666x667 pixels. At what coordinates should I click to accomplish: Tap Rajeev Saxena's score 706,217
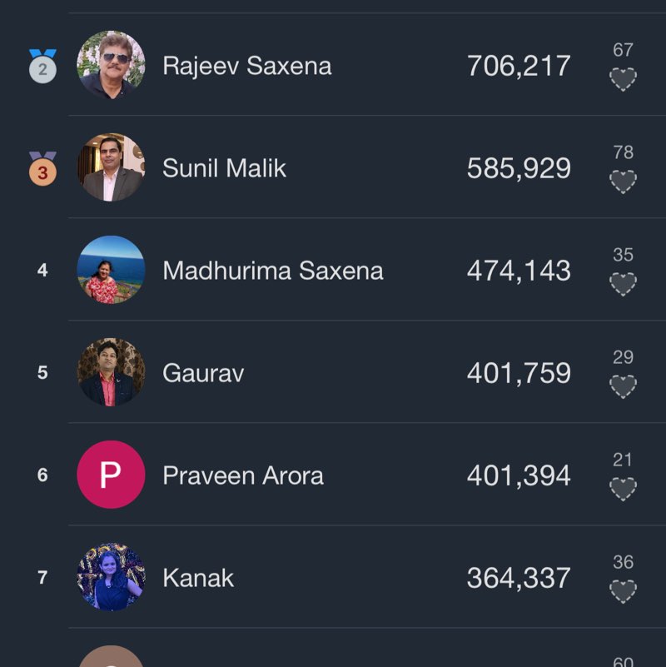[519, 66]
